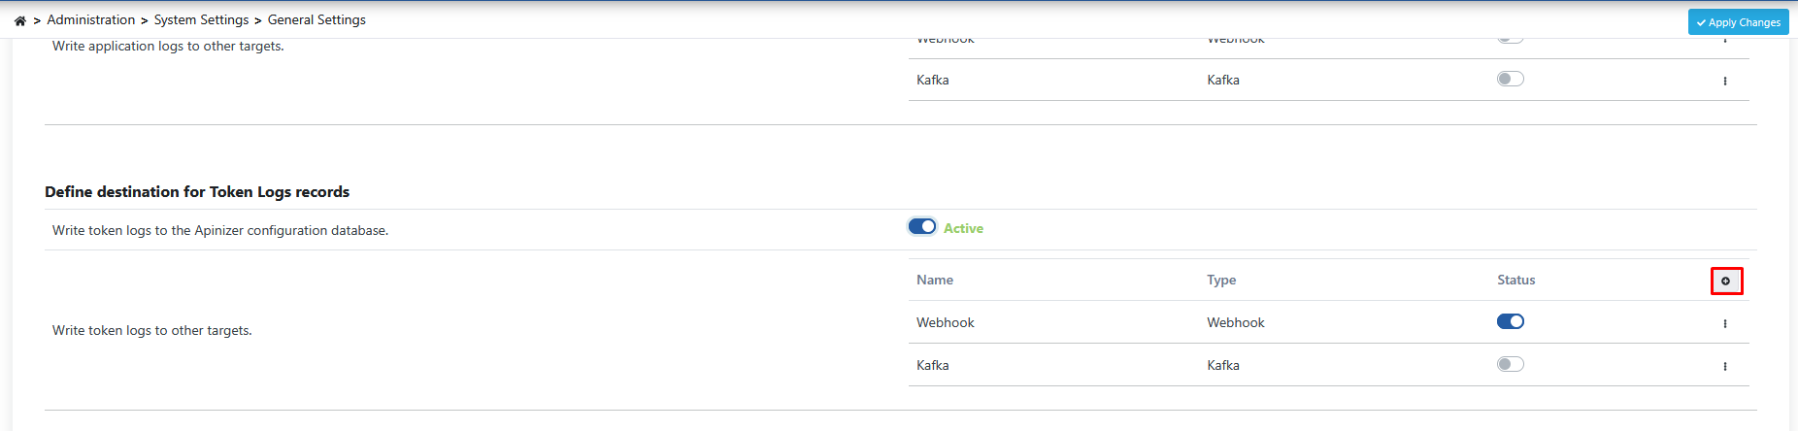Click the Type column header in the token logs table
Image resolution: width=1798 pixels, height=431 pixels.
pos(1221,281)
